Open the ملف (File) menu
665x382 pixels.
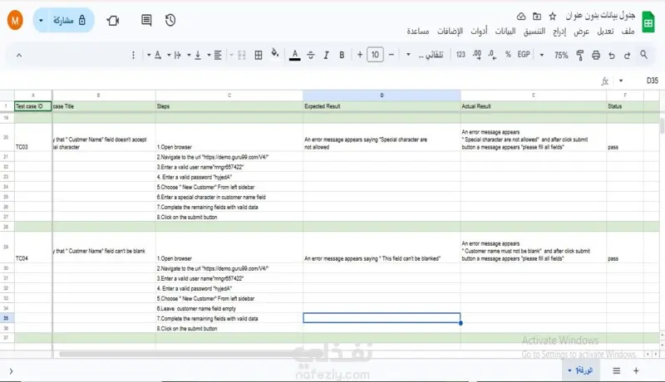click(x=628, y=32)
